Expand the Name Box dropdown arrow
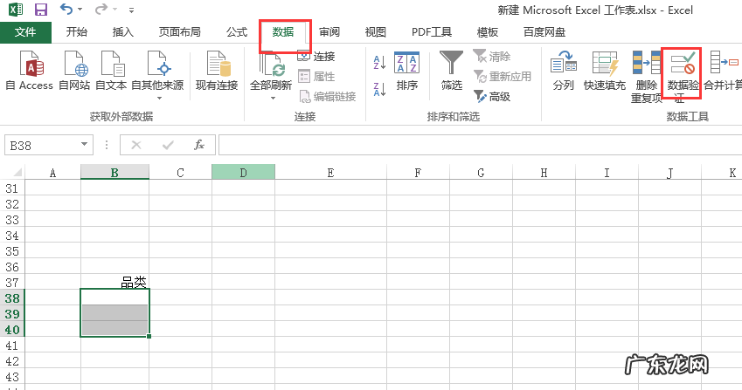Screen dimensions: 742x390 pyautogui.click(x=84, y=145)
